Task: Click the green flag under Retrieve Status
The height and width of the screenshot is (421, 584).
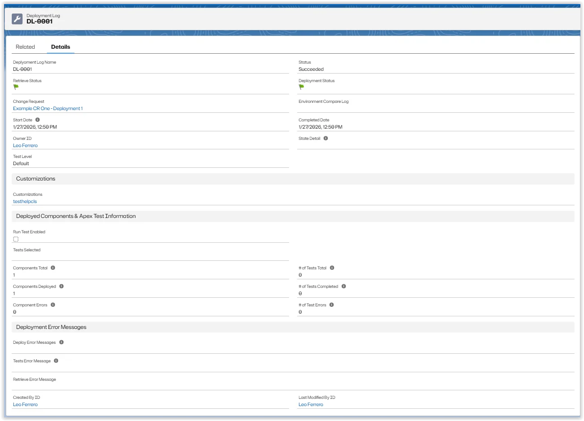Action: [x=16, y=88]
